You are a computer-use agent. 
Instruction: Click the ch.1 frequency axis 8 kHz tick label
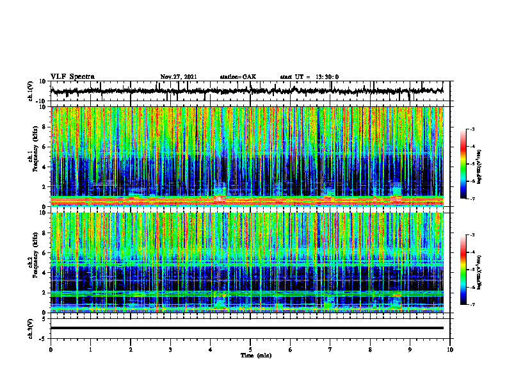click(45, 127)
